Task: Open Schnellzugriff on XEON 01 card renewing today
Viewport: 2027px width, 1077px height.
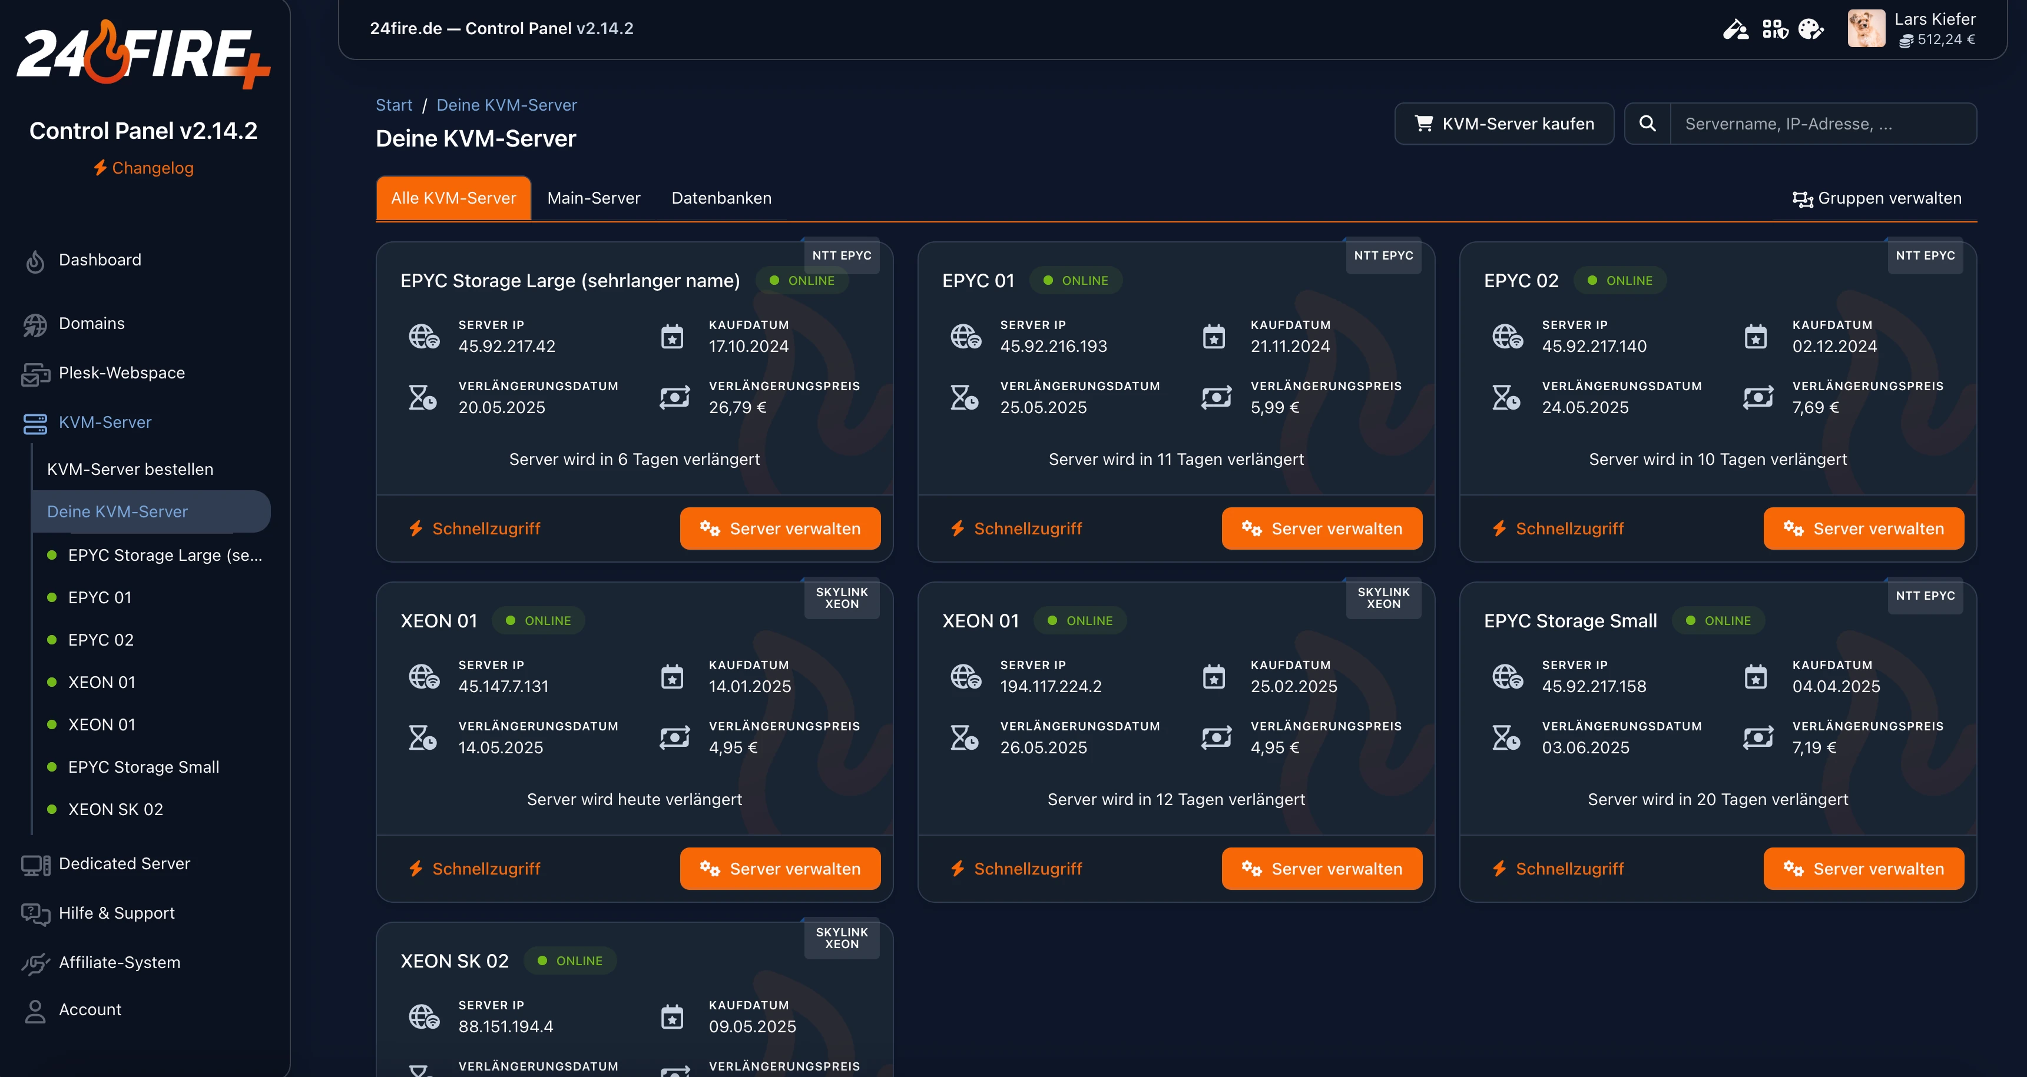Action: [475, 869]
